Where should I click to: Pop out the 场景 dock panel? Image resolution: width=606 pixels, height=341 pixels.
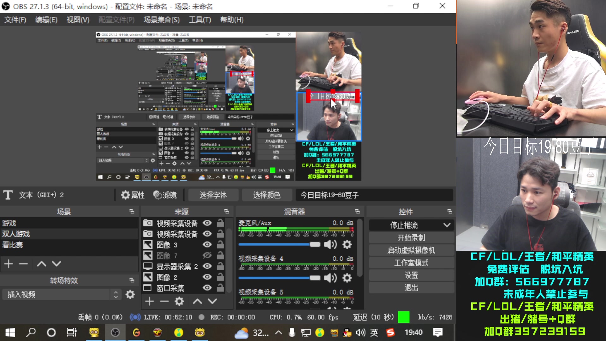[x=132, y=212]
